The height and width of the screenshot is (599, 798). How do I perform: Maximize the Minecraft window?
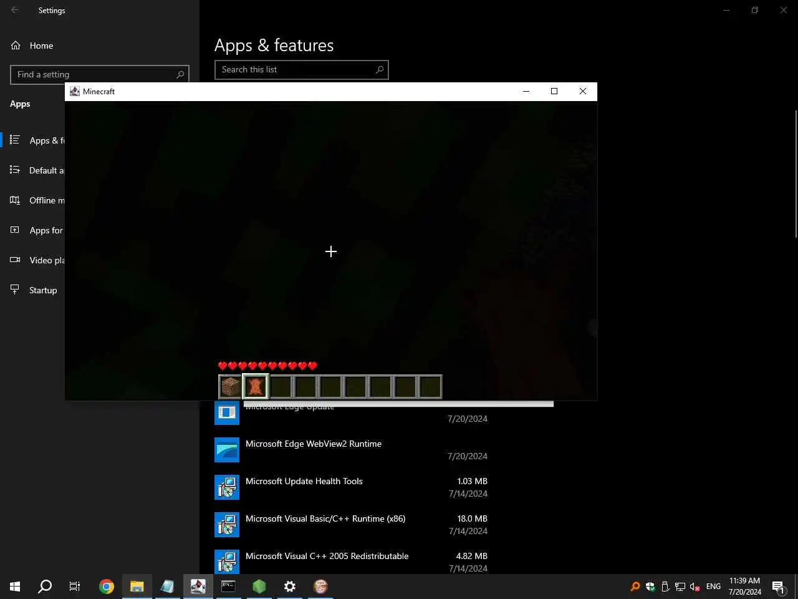pos(554,91)
